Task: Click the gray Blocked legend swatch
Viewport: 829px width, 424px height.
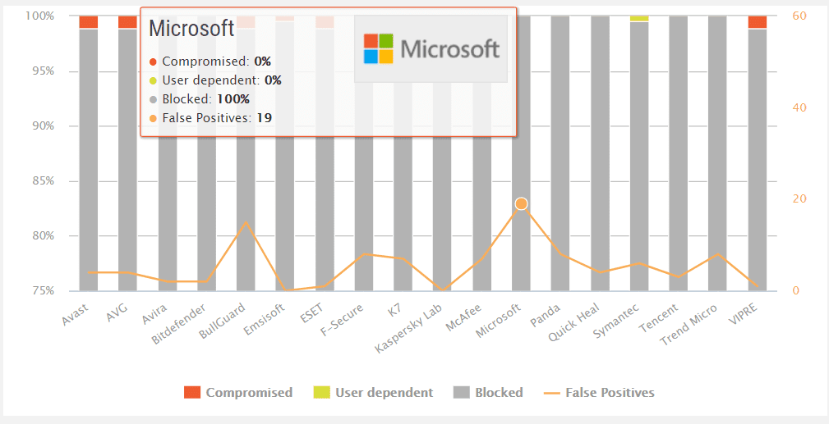Action: tap(462, 393)
